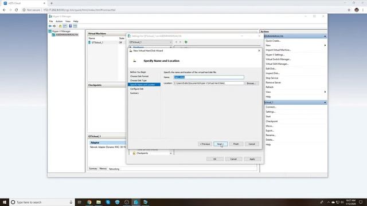
Task: Go to the Before You Begin wizard step
Action: click(x=138, y=72)
